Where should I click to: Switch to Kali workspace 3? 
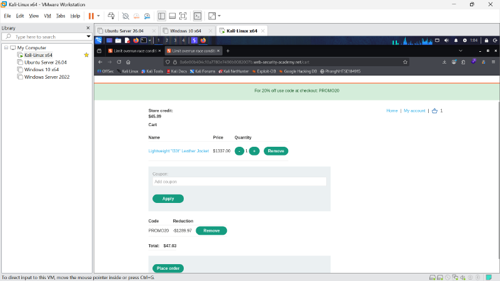(175, 41)
